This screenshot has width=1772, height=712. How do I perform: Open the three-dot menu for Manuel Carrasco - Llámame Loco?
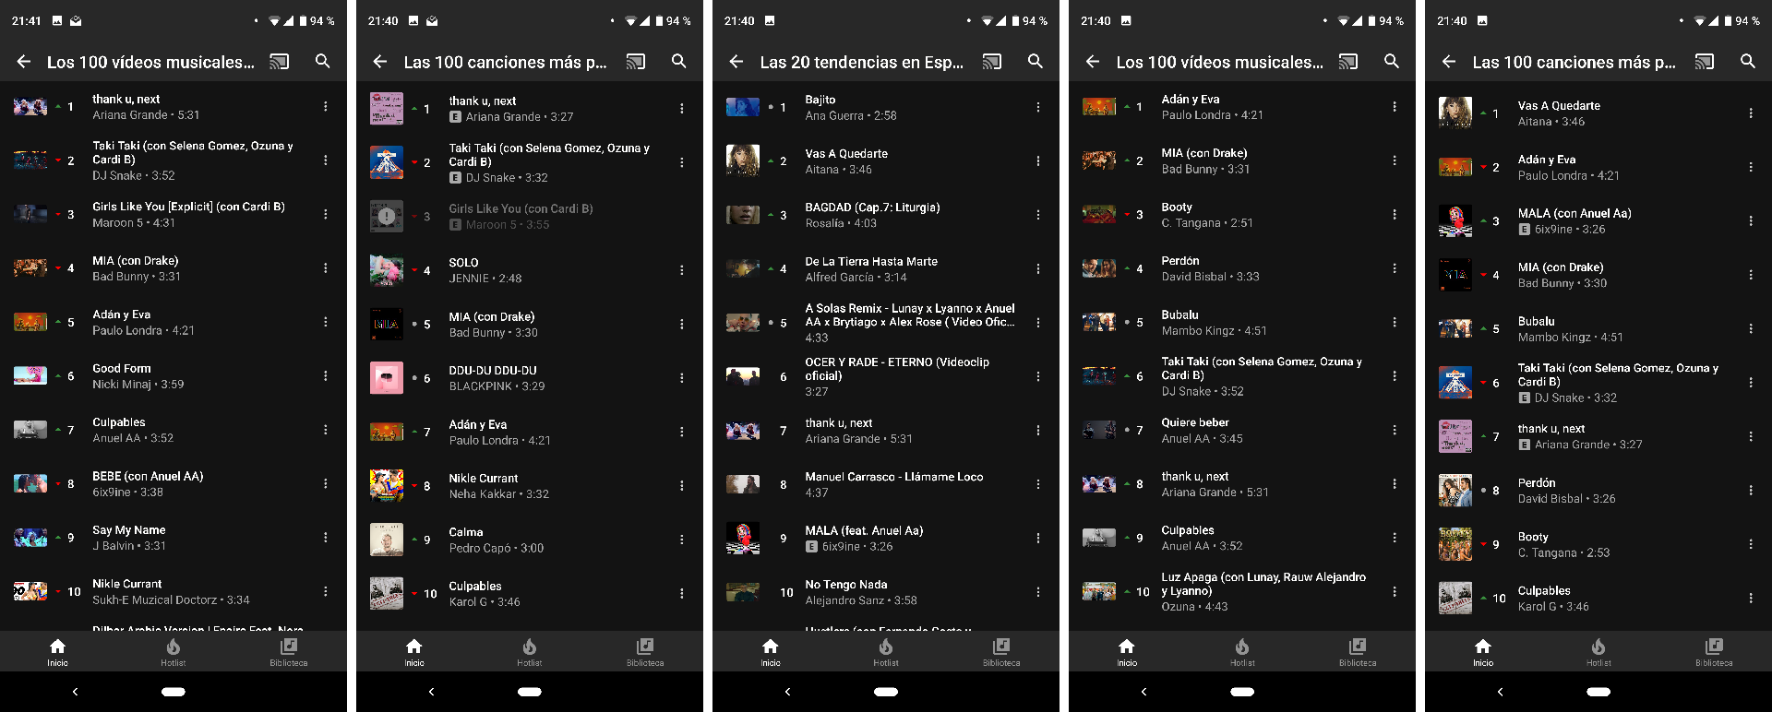tap(1037, 483)
